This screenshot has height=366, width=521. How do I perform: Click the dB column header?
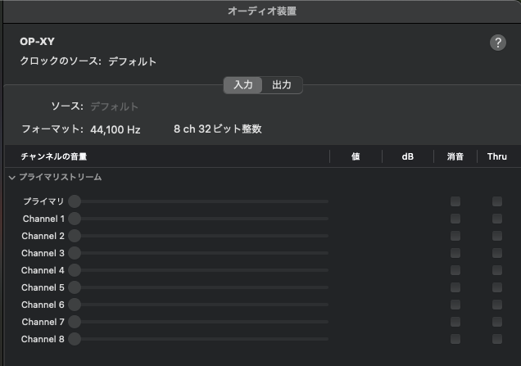tap(408, 156)
